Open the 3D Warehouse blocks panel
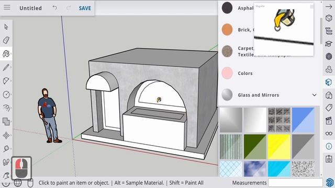This screenshot has width=335, height=188. point(329,69)
